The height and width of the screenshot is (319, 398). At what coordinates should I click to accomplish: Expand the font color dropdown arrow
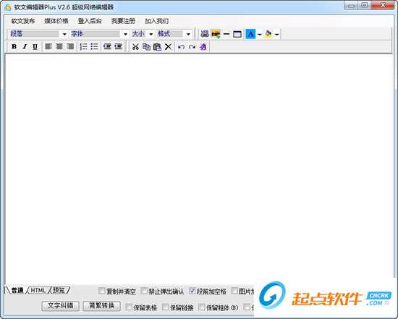259,34
